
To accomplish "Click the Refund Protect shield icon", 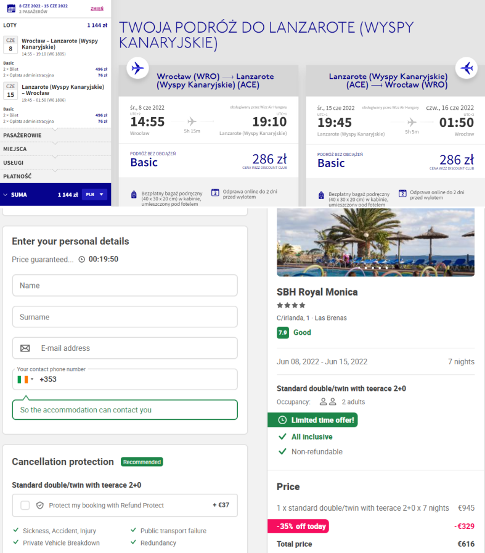I will pos(40,506).
